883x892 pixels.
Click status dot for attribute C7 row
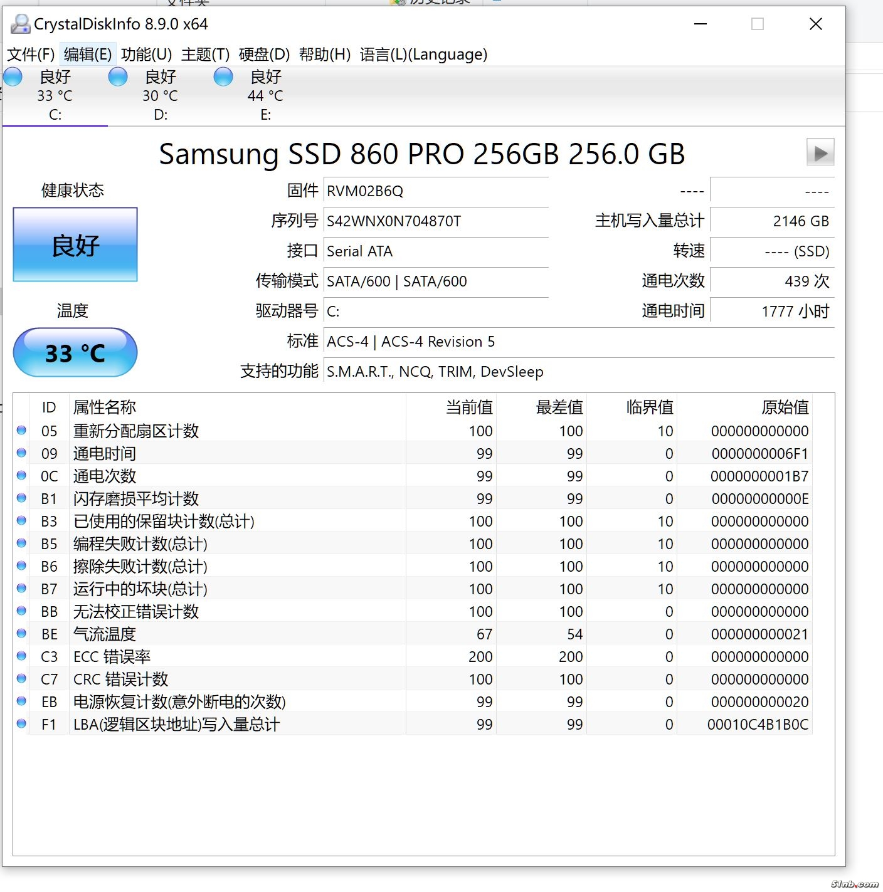[x=21, y=678]
